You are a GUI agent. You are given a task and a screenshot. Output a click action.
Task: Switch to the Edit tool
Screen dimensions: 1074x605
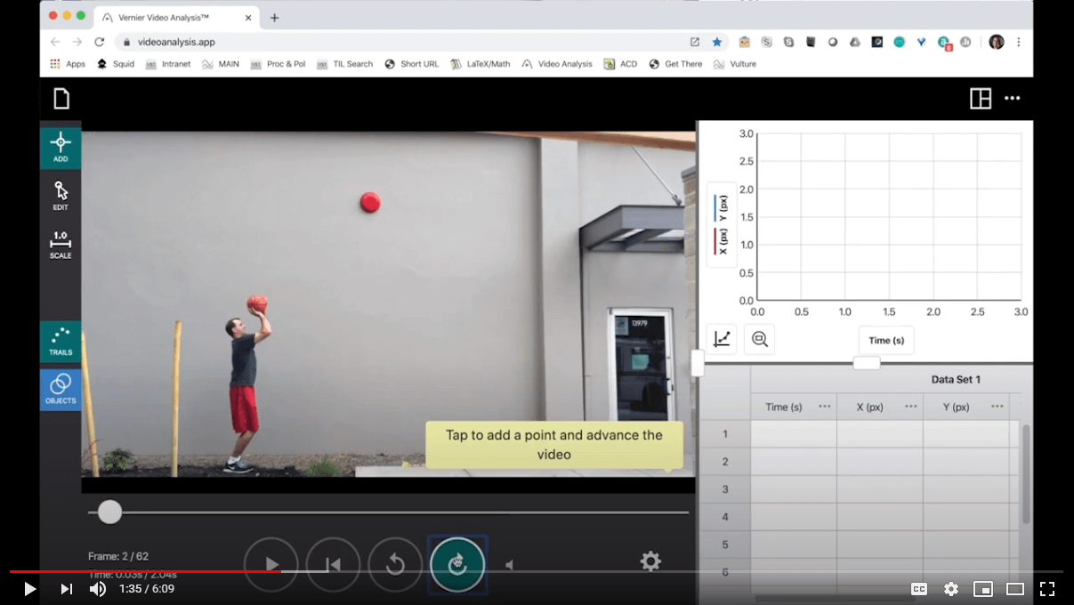tap(60, 194)
